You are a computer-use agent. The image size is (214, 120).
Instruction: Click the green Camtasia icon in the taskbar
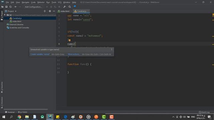click(x=104, y=117)
